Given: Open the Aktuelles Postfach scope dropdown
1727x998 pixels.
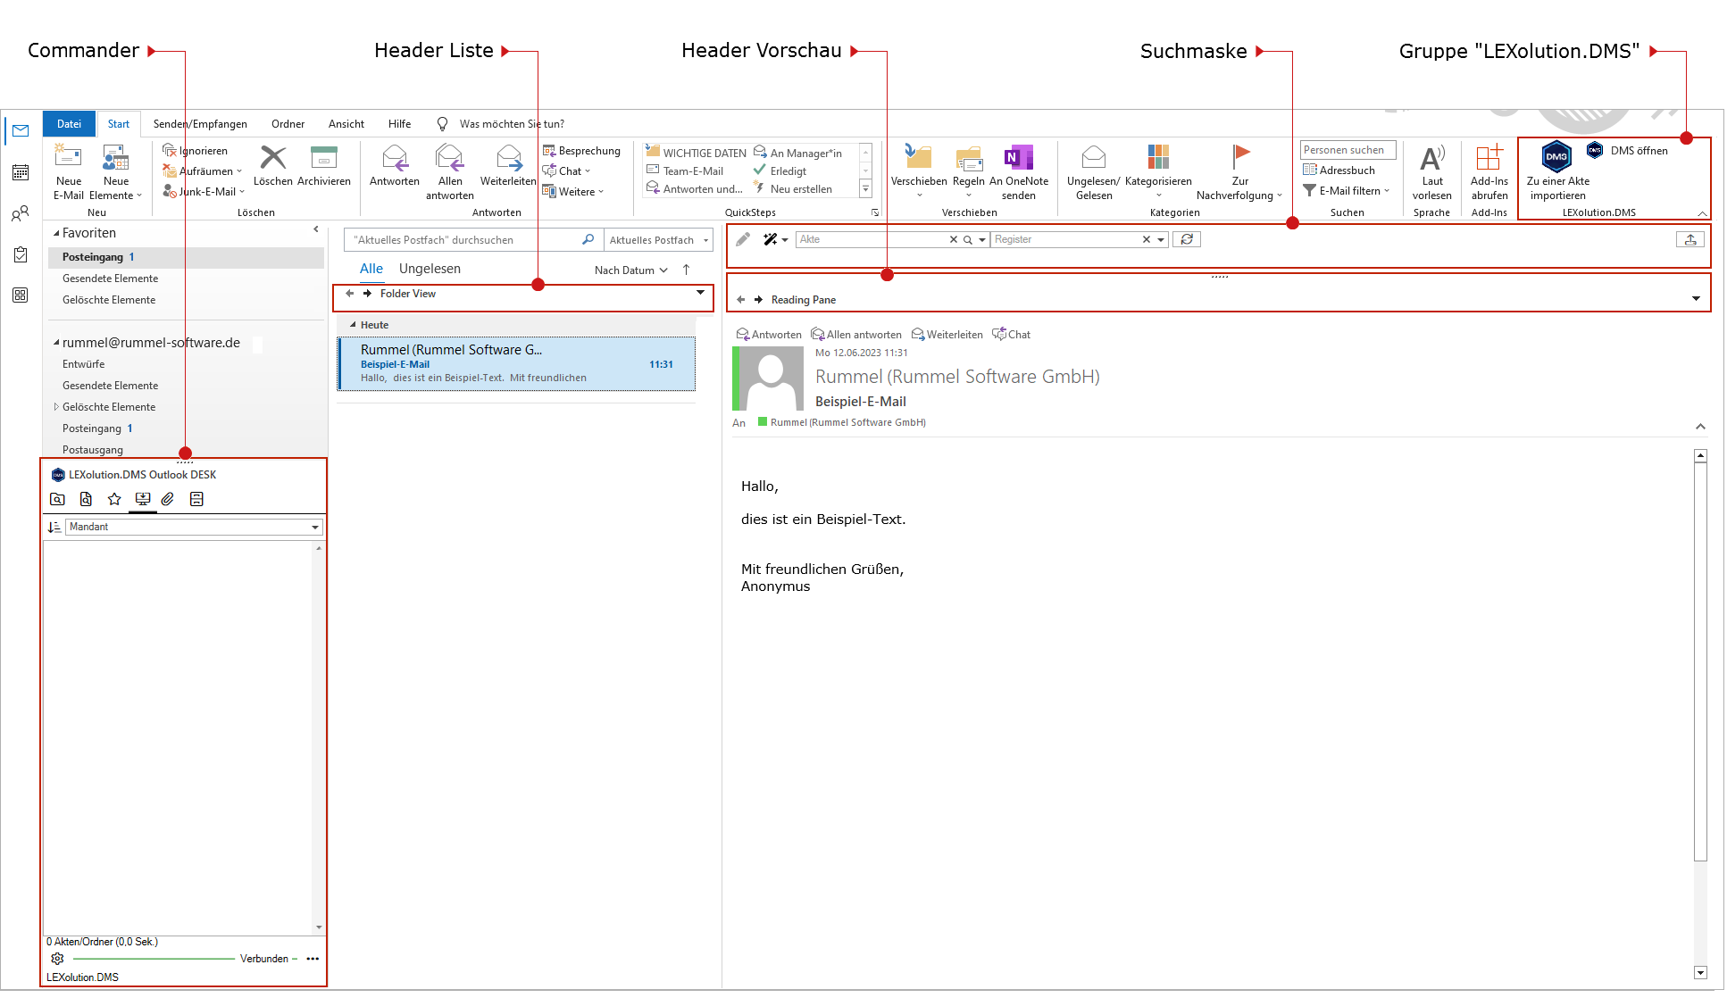Looking at the screenshot, I should [659, 240].
